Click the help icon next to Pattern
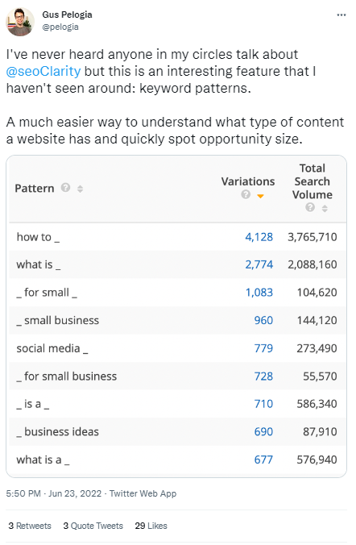Viewport: 356px width, 545px height. click(x=66, y=188)
